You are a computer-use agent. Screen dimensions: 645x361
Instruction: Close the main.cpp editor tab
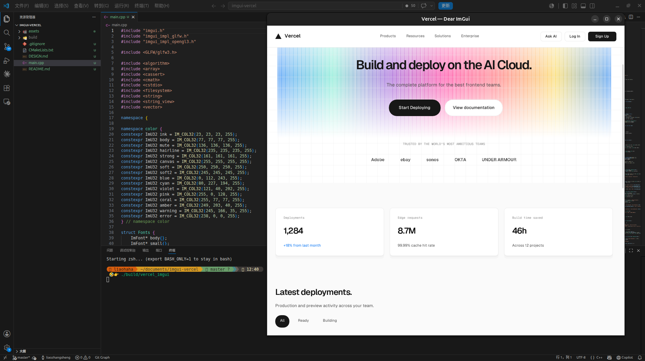point(133,17)
